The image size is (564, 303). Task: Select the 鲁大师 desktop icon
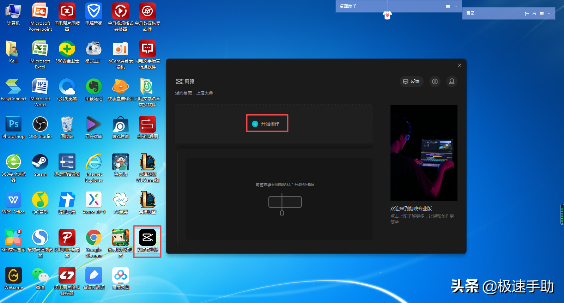click(x=121, y=165)
